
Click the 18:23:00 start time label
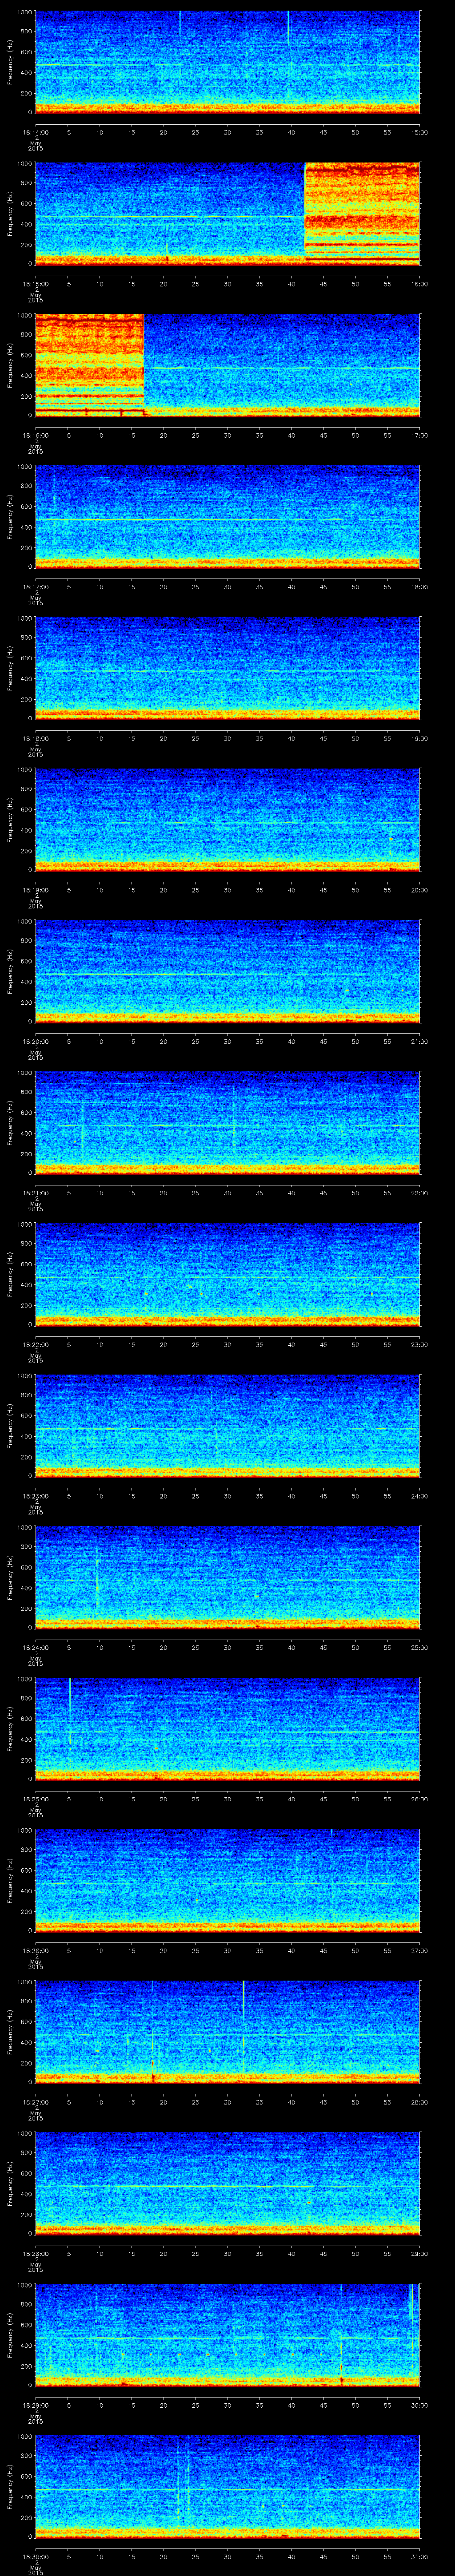click(35, 1495)
